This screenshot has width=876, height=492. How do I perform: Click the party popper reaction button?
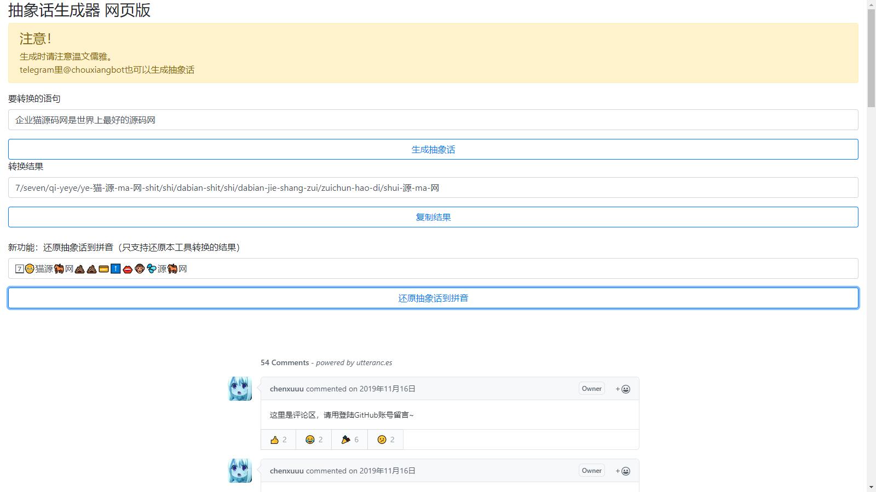[x=349, y=440]
